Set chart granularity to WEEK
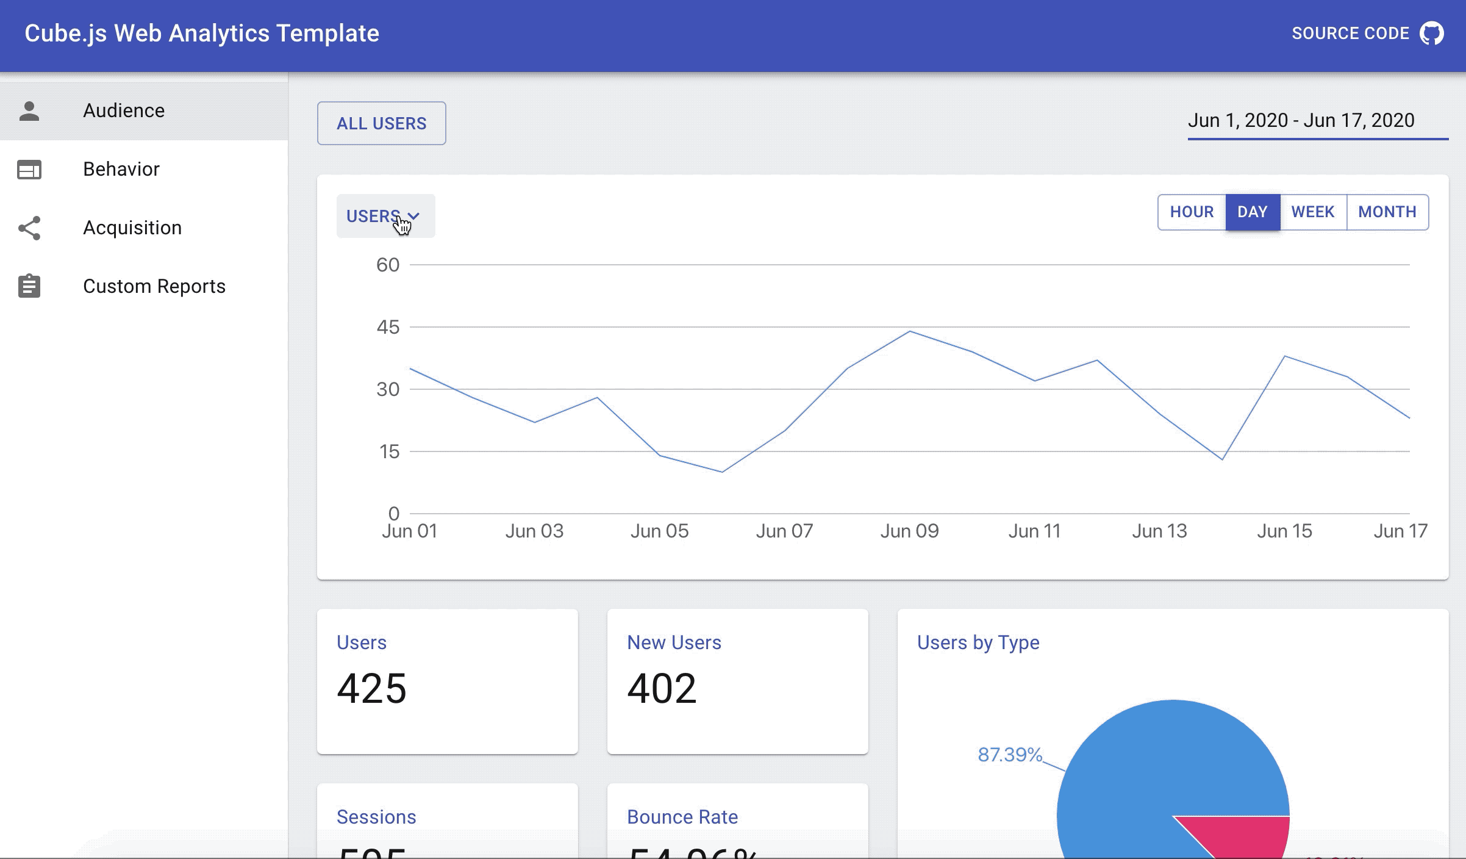The image size is (1466, 859). point(1313,212)
